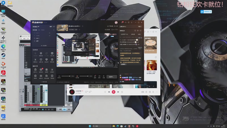Open the Windows Start button on the taskbar
This screenshot has height=128, width=227.
90,126
